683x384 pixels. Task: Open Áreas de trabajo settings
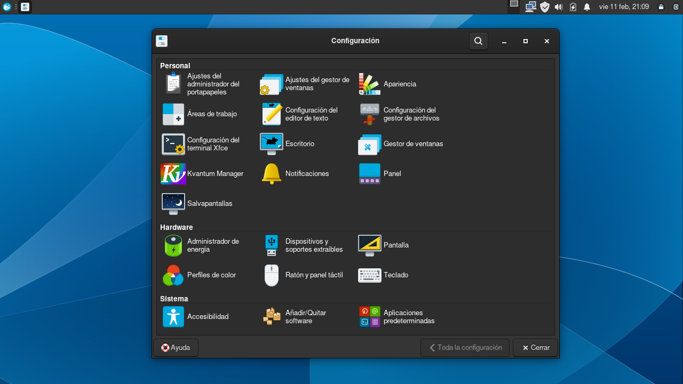[x=200, y=114]
